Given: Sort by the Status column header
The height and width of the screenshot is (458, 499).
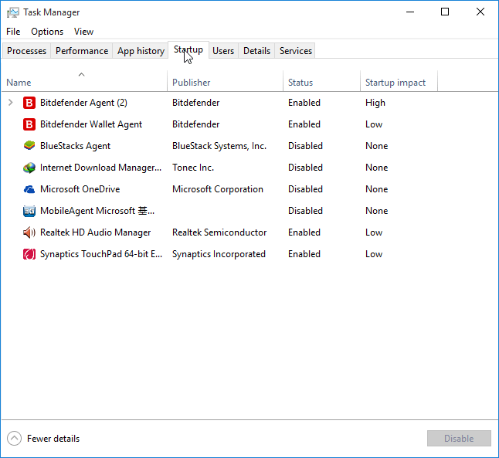Looking at the screenshot, I should click(x=300, y=83).
